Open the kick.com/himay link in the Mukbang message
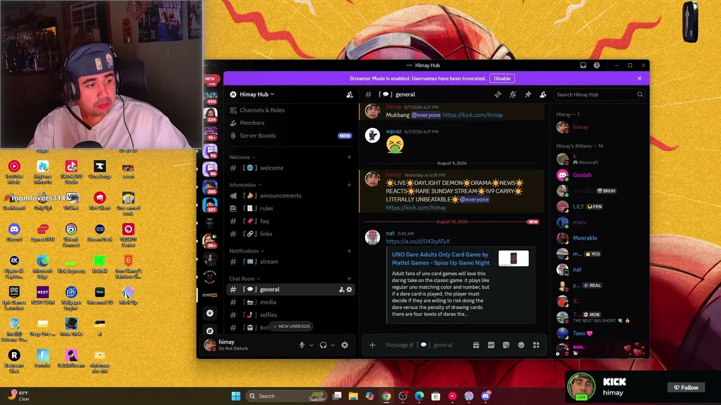The width and height of the screenshot is (721, 405). click(473, 115)
